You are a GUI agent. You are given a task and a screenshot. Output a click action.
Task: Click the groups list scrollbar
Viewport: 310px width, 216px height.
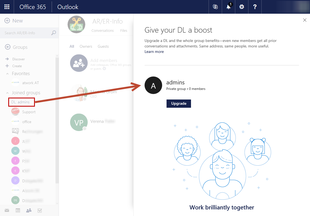tap(57, 120)
